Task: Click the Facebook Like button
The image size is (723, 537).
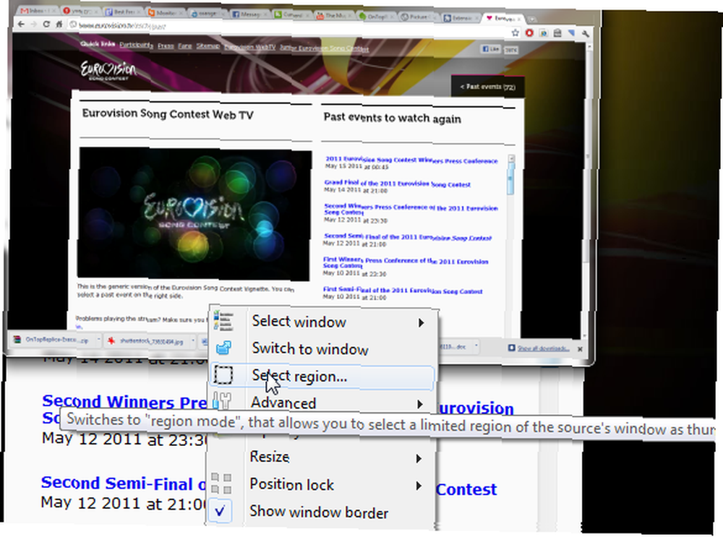Action: (x=491, y=49)
